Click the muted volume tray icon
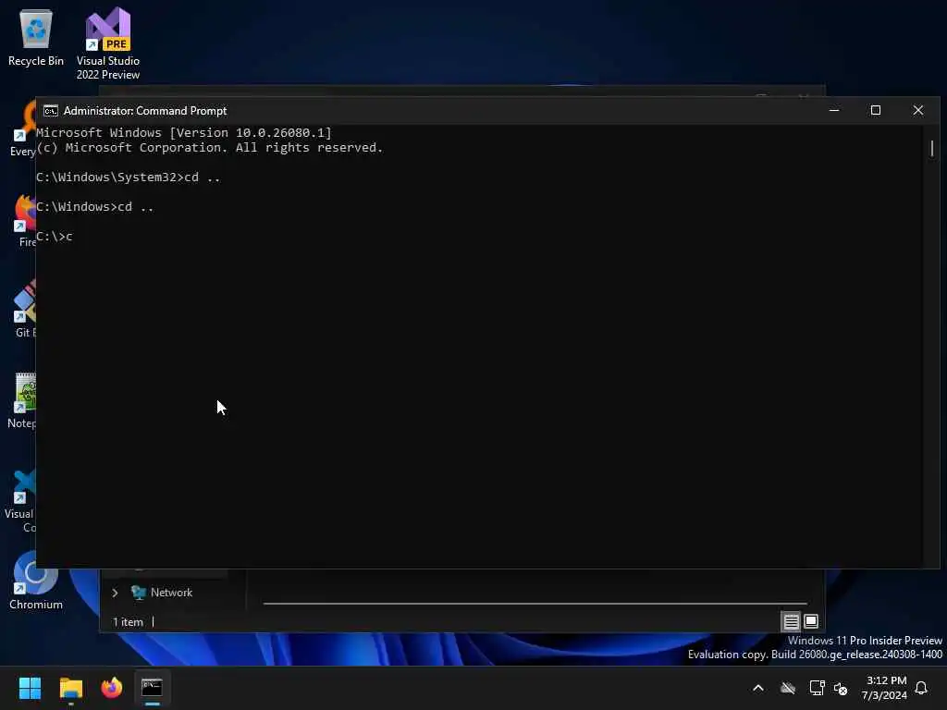Image resolution: width=947 pixels, height=710 pixels. (840, 688)
